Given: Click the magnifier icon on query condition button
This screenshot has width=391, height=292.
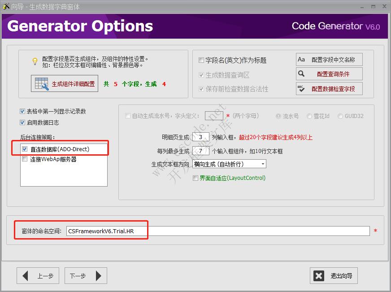Looking at the screenshot, I should point(302,74).
